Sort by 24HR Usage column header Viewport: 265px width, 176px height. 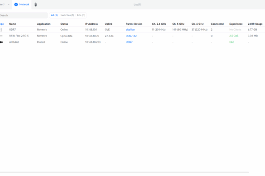[x=255, y=24]
